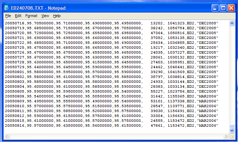Click the vertical scrollbar up arrow

pos(232,23)
